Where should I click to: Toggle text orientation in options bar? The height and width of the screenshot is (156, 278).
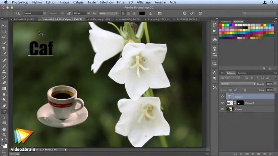pyautogui.click(x=18, y=13)
